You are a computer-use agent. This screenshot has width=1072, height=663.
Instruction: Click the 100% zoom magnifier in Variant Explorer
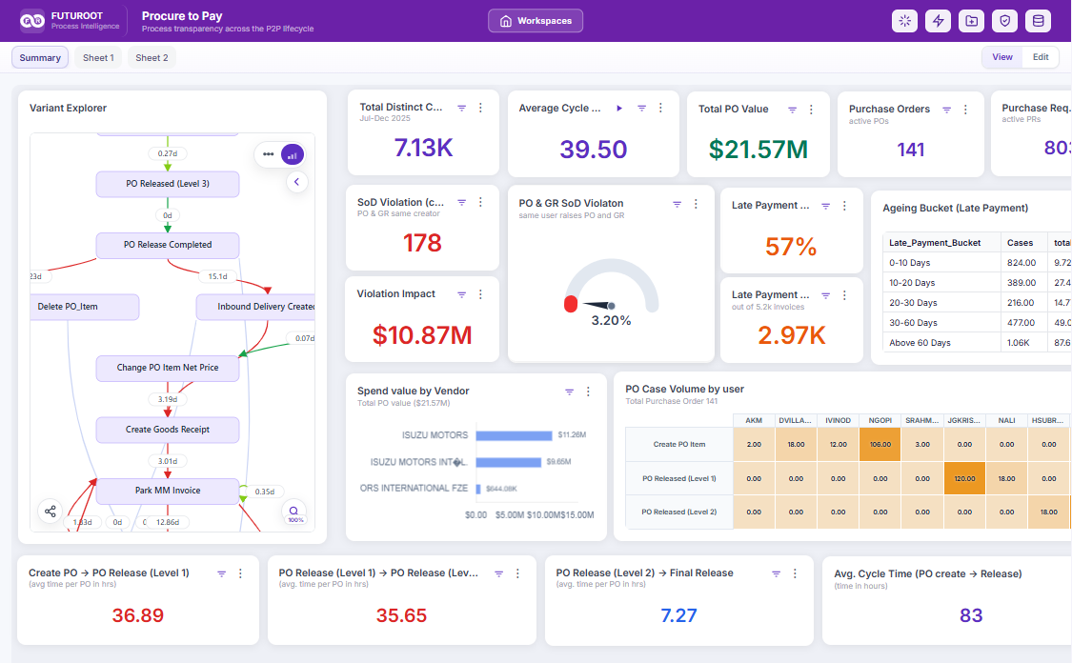point(294,512)
